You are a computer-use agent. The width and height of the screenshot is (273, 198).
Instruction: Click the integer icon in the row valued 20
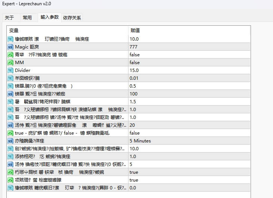(x=10, y=125)
